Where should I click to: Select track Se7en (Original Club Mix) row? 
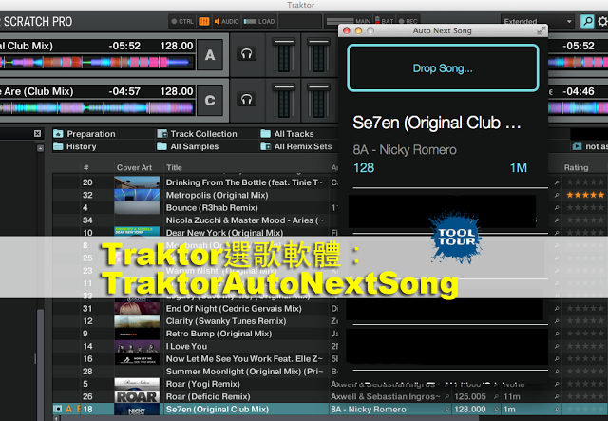click(330, 409)
